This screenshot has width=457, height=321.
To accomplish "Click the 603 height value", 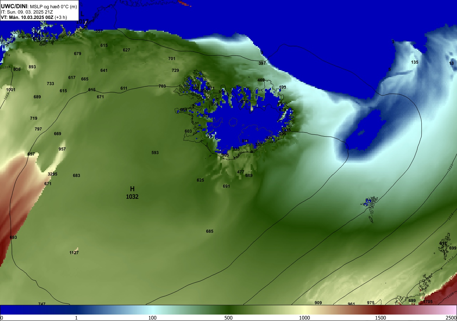I will coord(188,131).
